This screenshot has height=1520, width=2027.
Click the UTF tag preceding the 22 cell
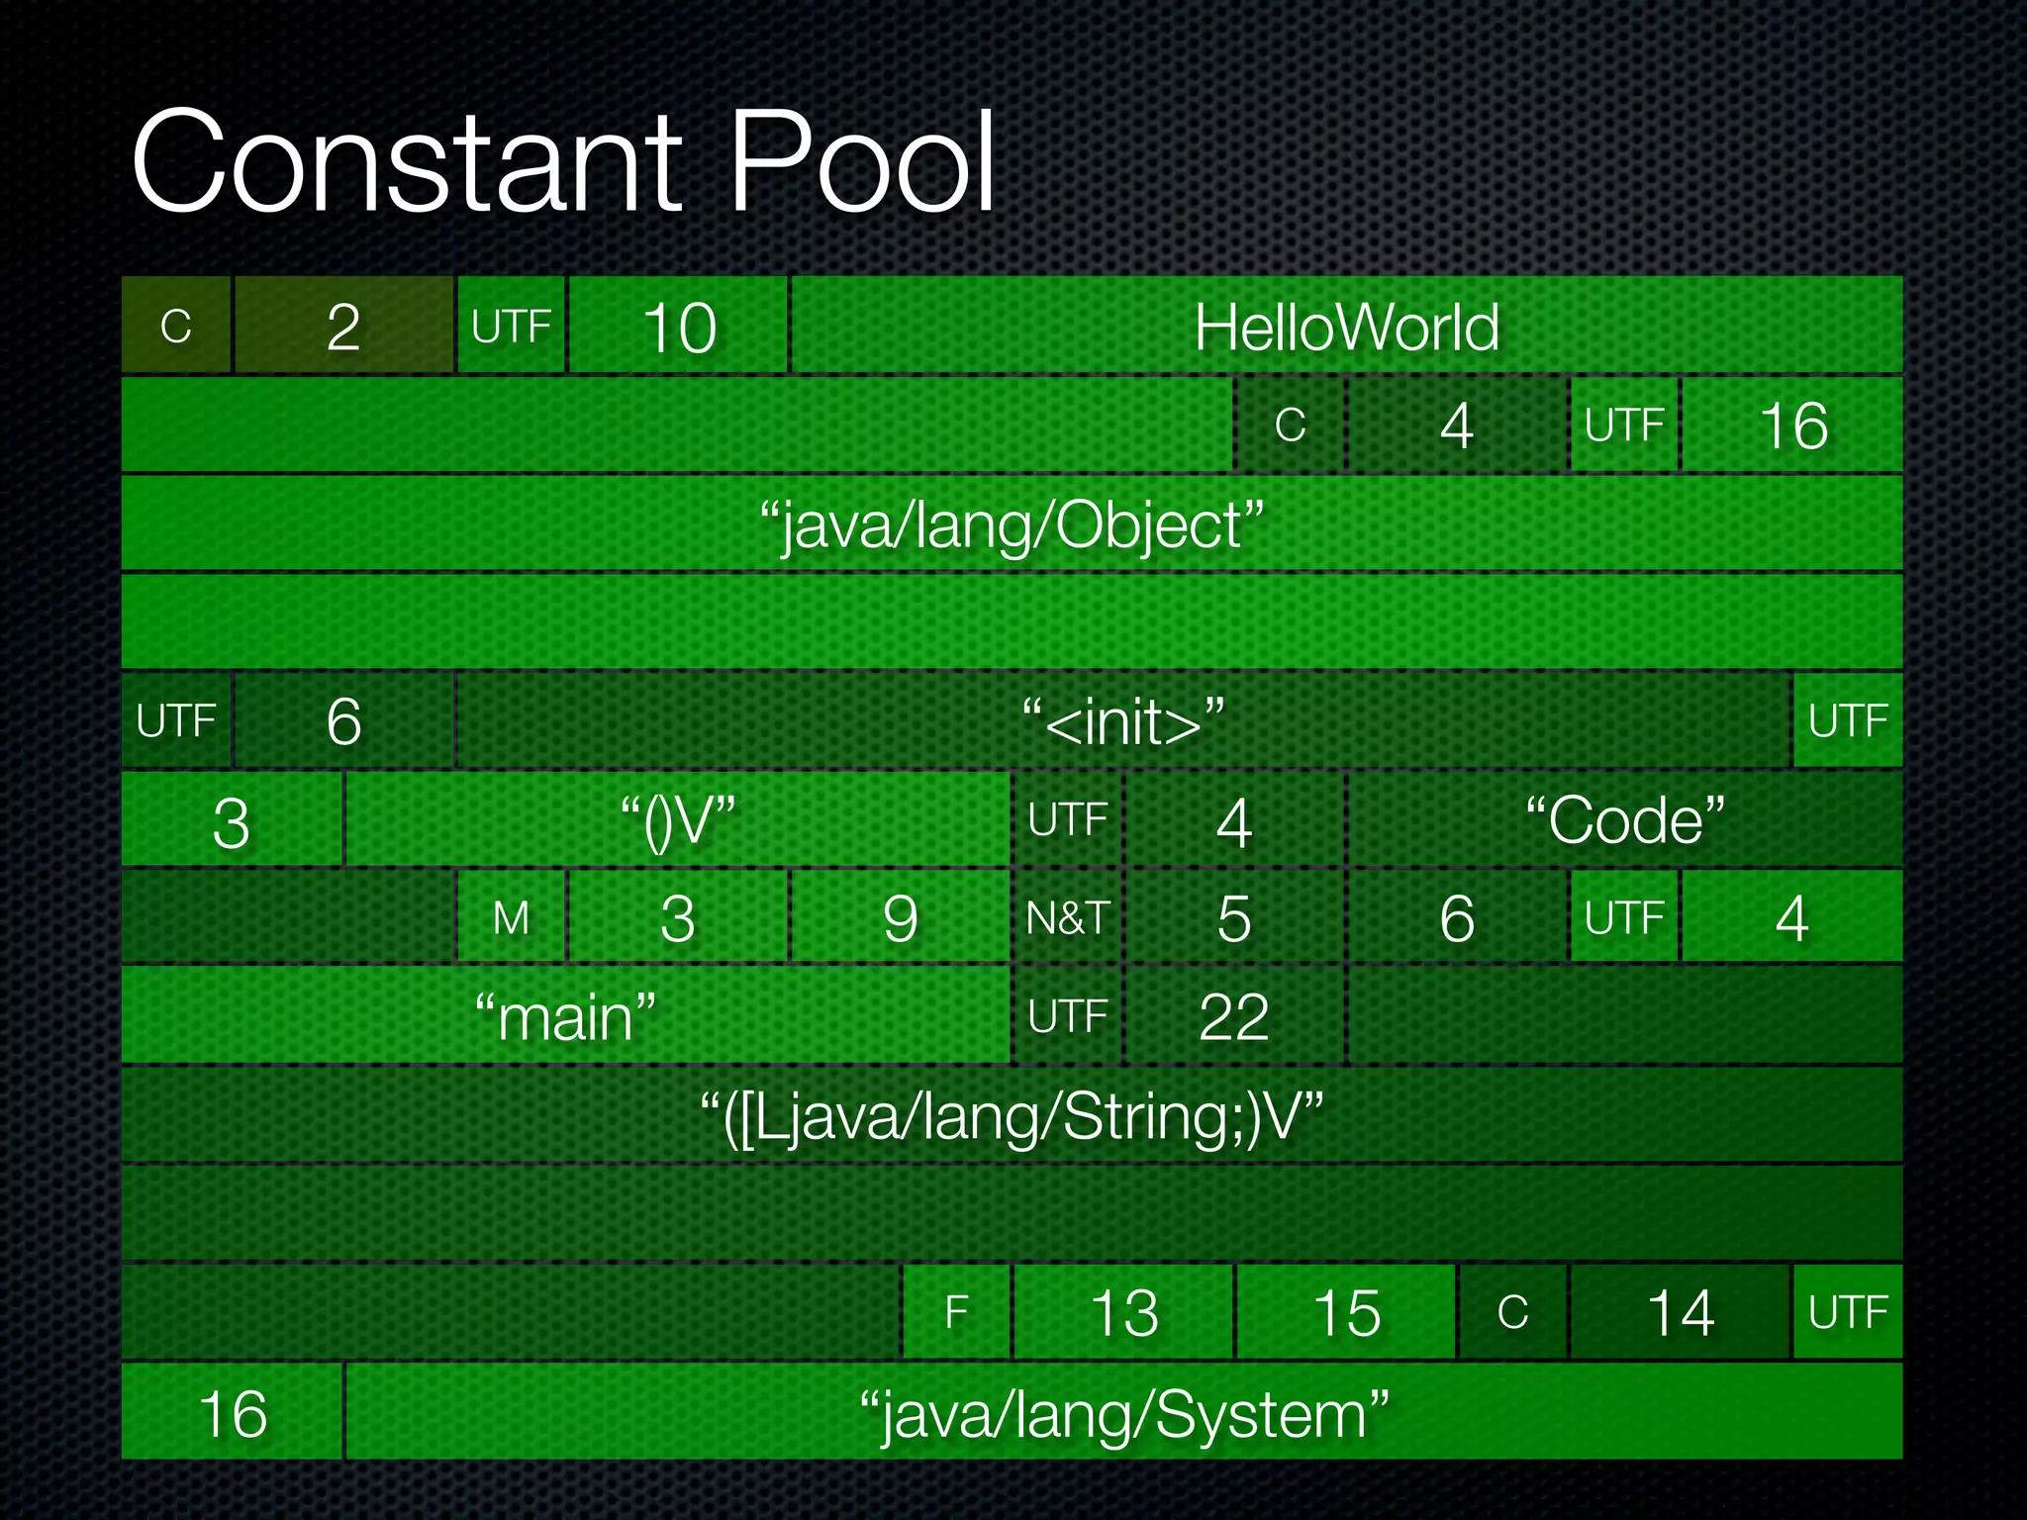pyautogui.click(x=1068, y=1015)
